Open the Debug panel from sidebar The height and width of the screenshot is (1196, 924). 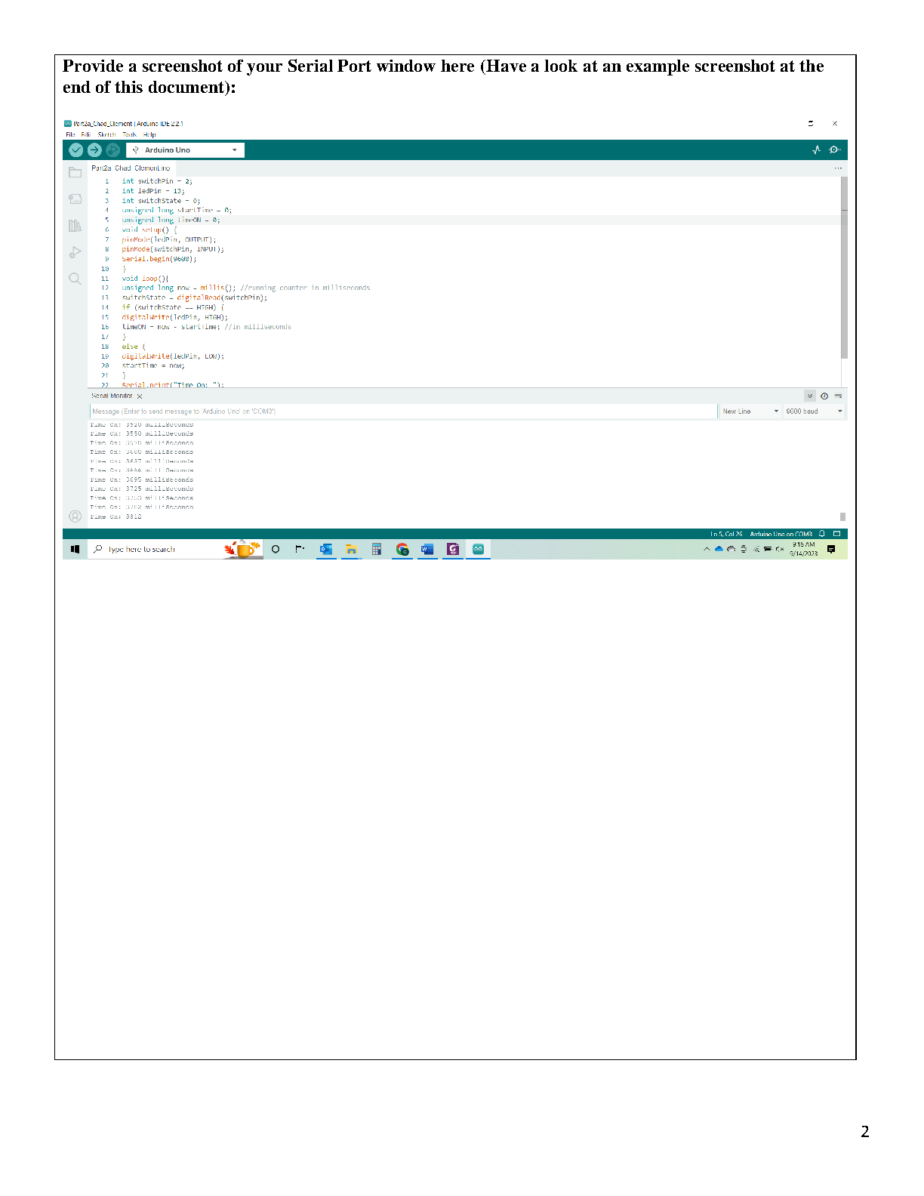point(75,252)
